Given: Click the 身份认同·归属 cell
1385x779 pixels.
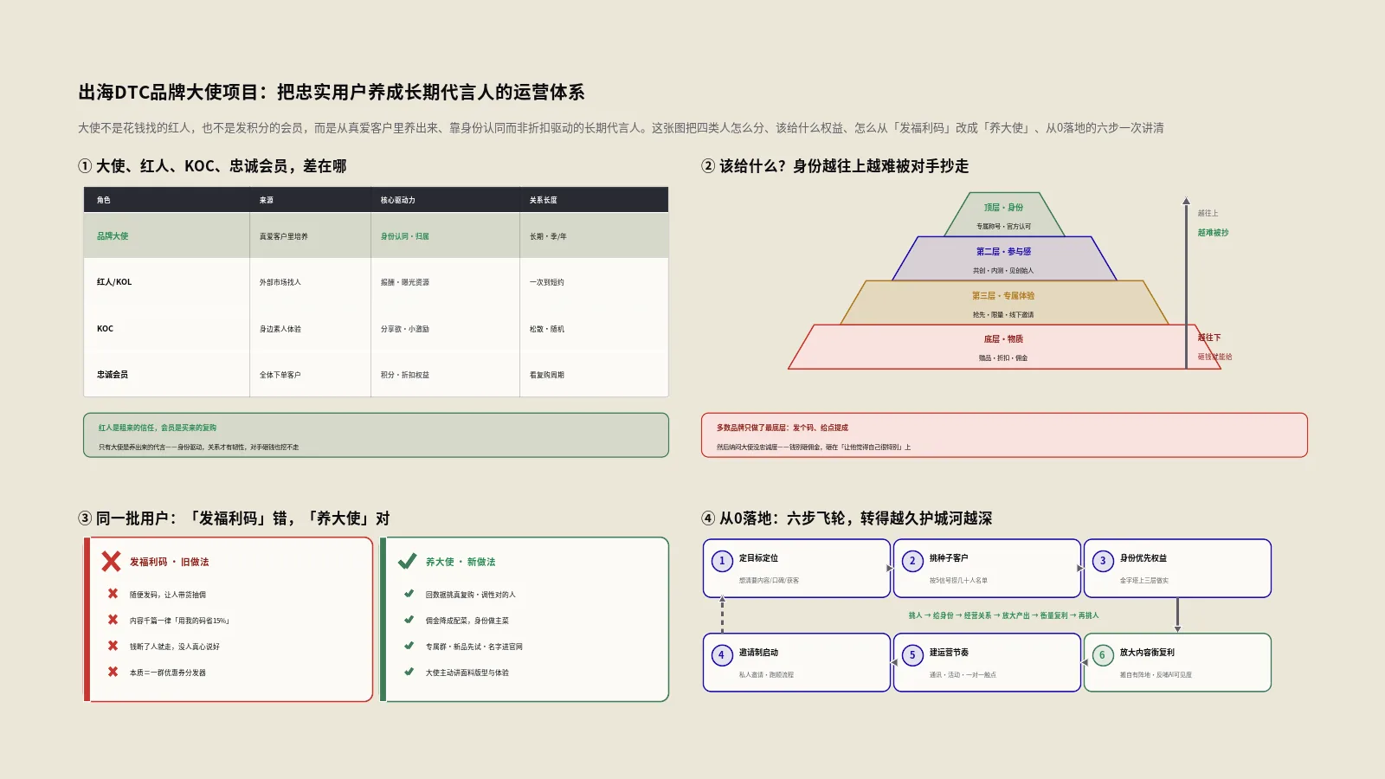Looking at the screenshot, I should [x=446, y=235].
